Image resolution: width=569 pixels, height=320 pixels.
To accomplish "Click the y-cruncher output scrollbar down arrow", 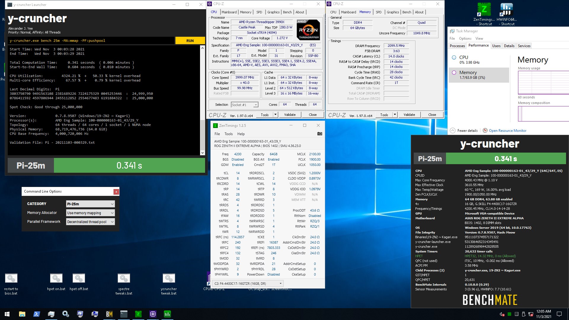I will tap(202, 153).
